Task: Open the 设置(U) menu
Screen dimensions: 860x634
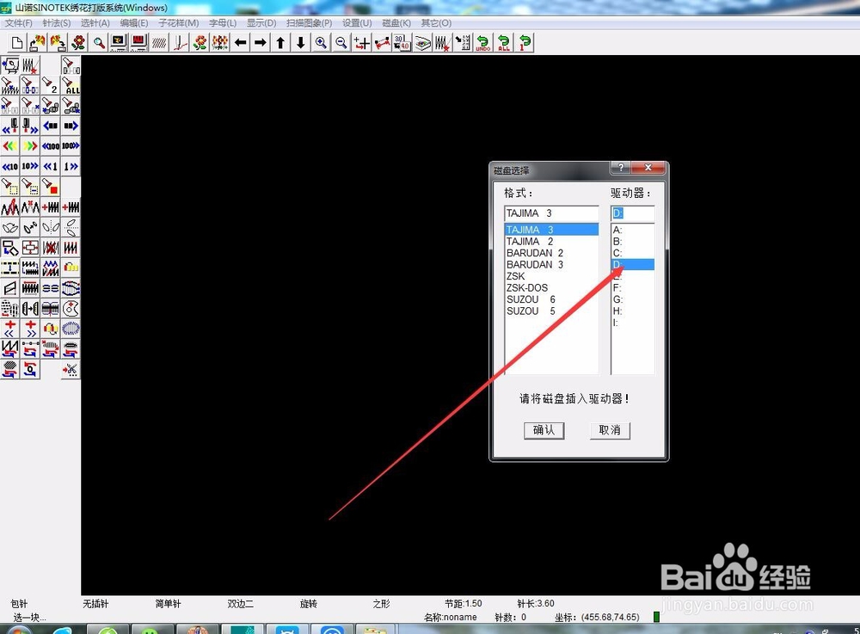Action: point(357,23)
